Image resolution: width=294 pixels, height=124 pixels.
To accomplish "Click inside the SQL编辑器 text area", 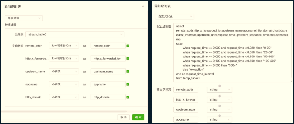I will point(232,52).
